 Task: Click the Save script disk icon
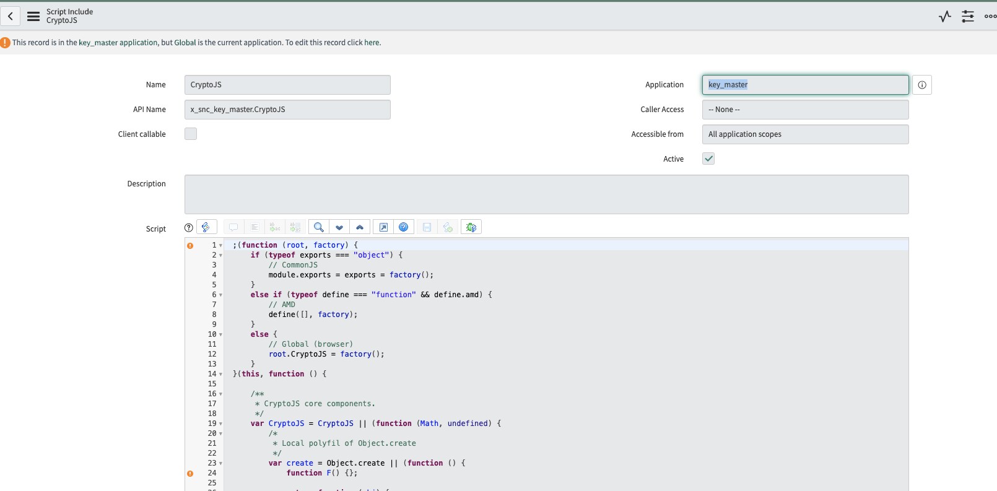(427, 227)
